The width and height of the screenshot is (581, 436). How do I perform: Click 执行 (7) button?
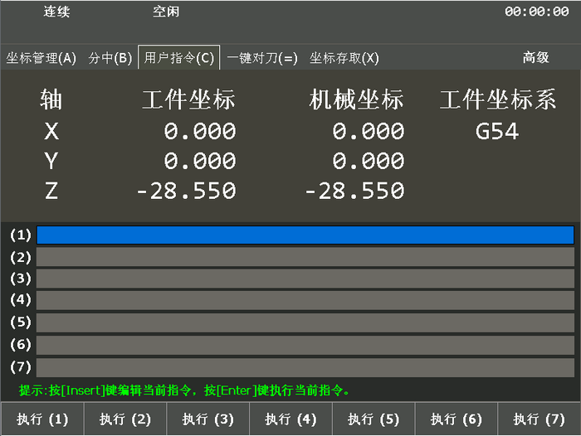pos(539,419)
